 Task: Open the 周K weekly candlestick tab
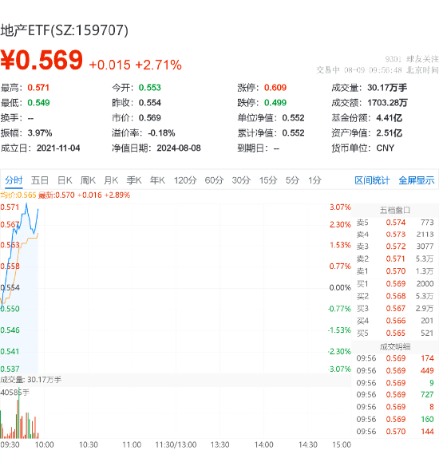[x=88, y=180]
